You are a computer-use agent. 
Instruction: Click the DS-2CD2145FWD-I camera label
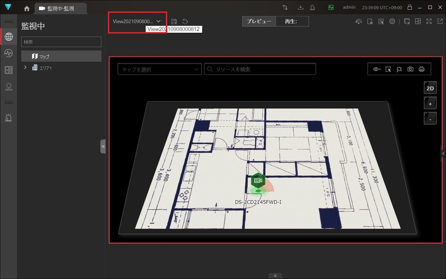[258, 202]
